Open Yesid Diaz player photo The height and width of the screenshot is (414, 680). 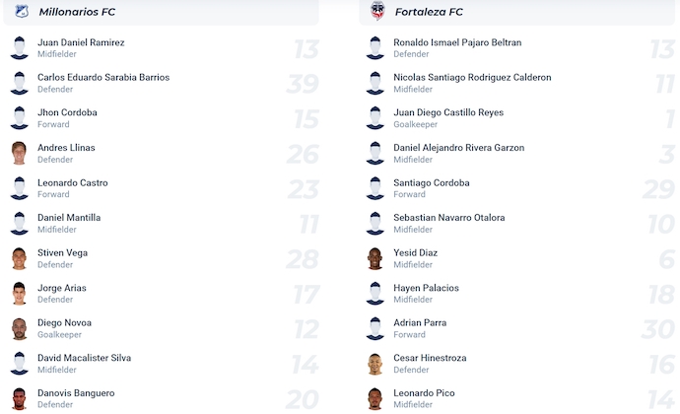374,258
